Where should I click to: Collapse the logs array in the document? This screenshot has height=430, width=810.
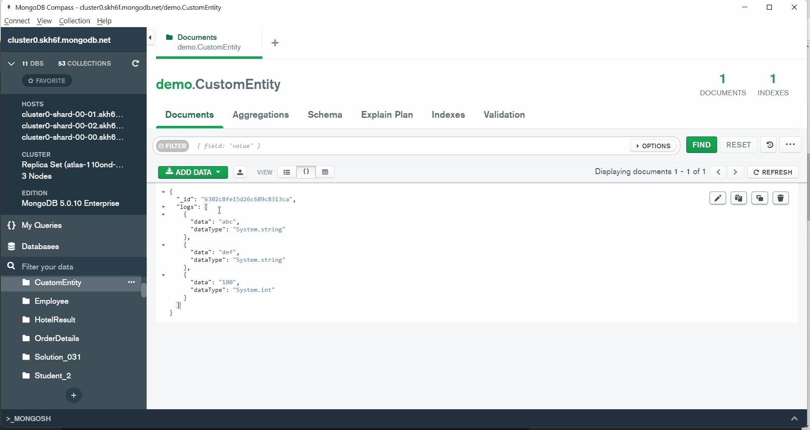pyautogui.click(x=164, y=207)
